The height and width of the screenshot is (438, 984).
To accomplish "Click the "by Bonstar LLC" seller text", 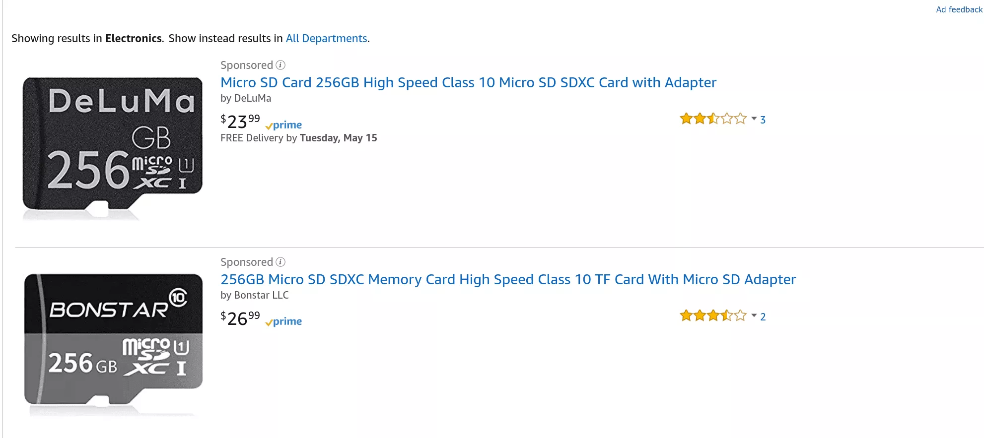I will [254, 295].
